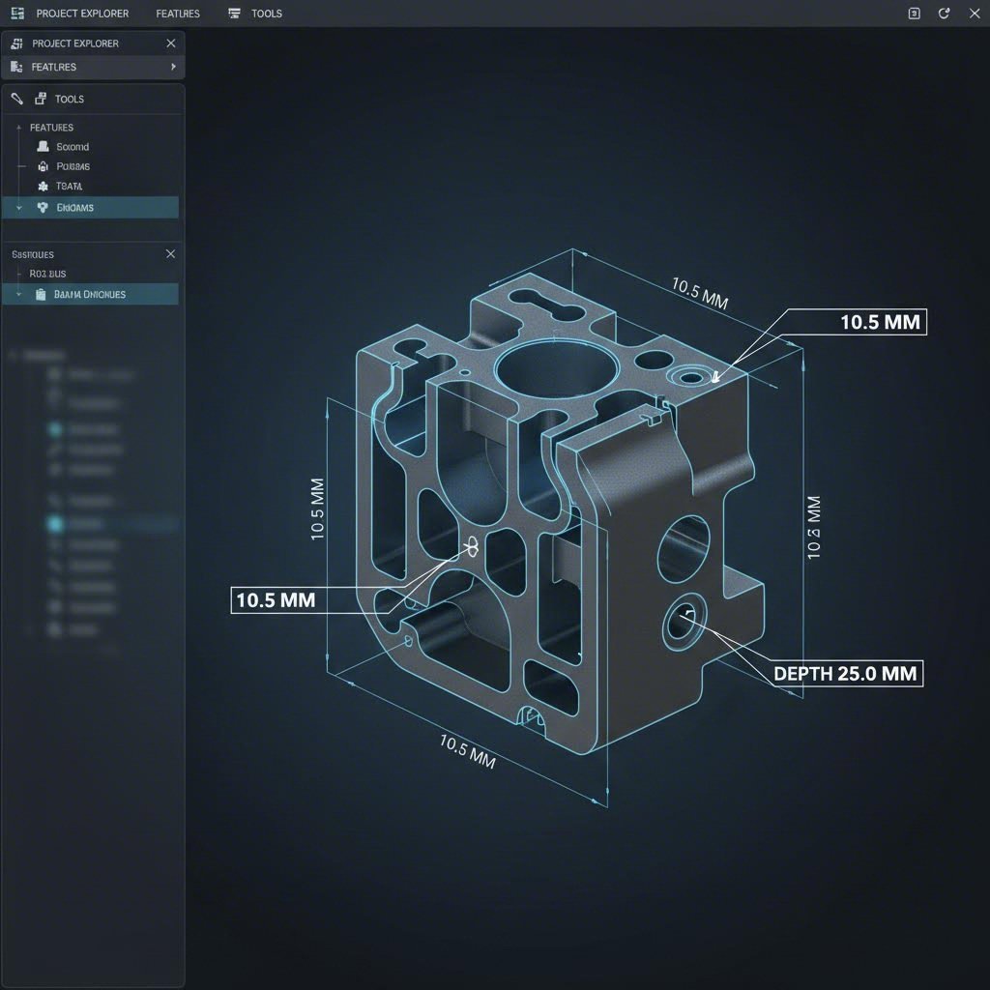Click the gear icon beside Tsata feature
Screen dimensions: 990x990
[x=43, y=186]
